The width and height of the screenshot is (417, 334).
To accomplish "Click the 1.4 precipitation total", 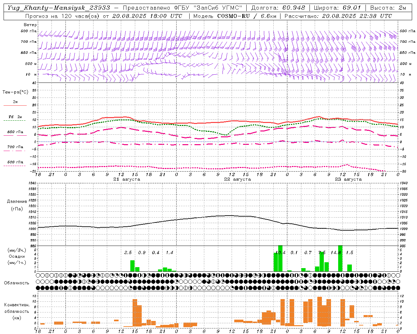I will pos(169,252).
